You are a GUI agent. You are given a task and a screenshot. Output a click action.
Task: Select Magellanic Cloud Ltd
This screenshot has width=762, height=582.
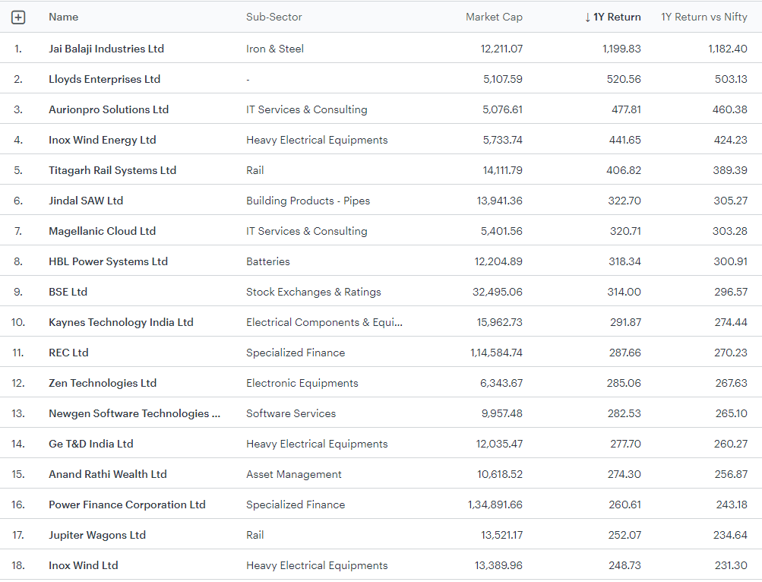click(x=102, y=231)
